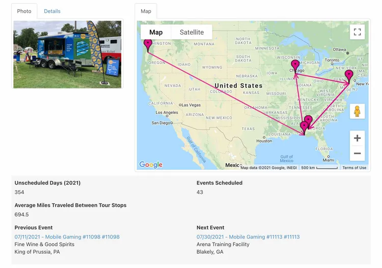The image size is (382, 268).
Task: Click the Street View pegman icon
Action: point(357,111)
